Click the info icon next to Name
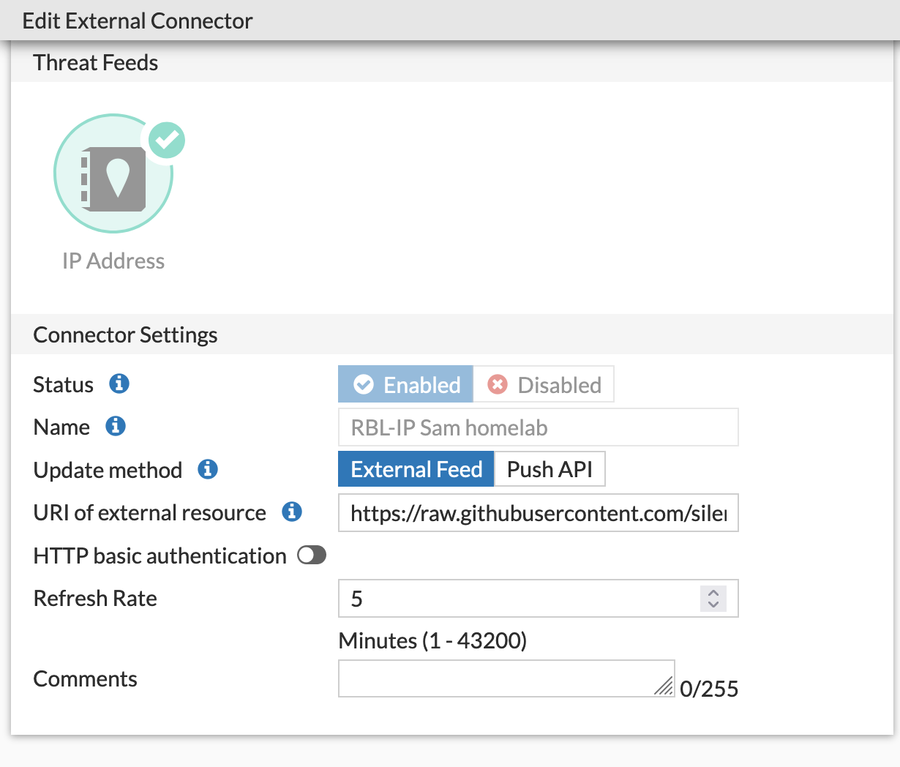Viewport: 900px width, 767px height. tap(117, 427)
